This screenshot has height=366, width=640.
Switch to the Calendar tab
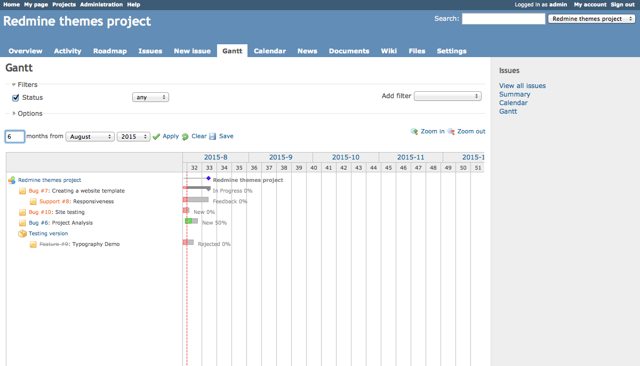(270, 51)
